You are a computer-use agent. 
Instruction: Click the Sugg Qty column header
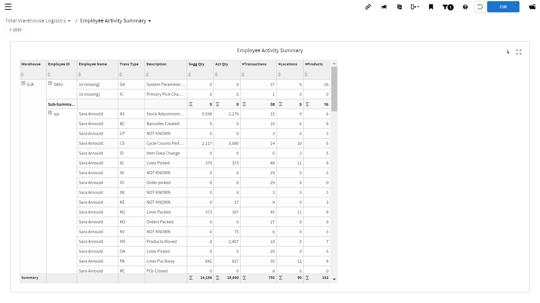(197, 64)
